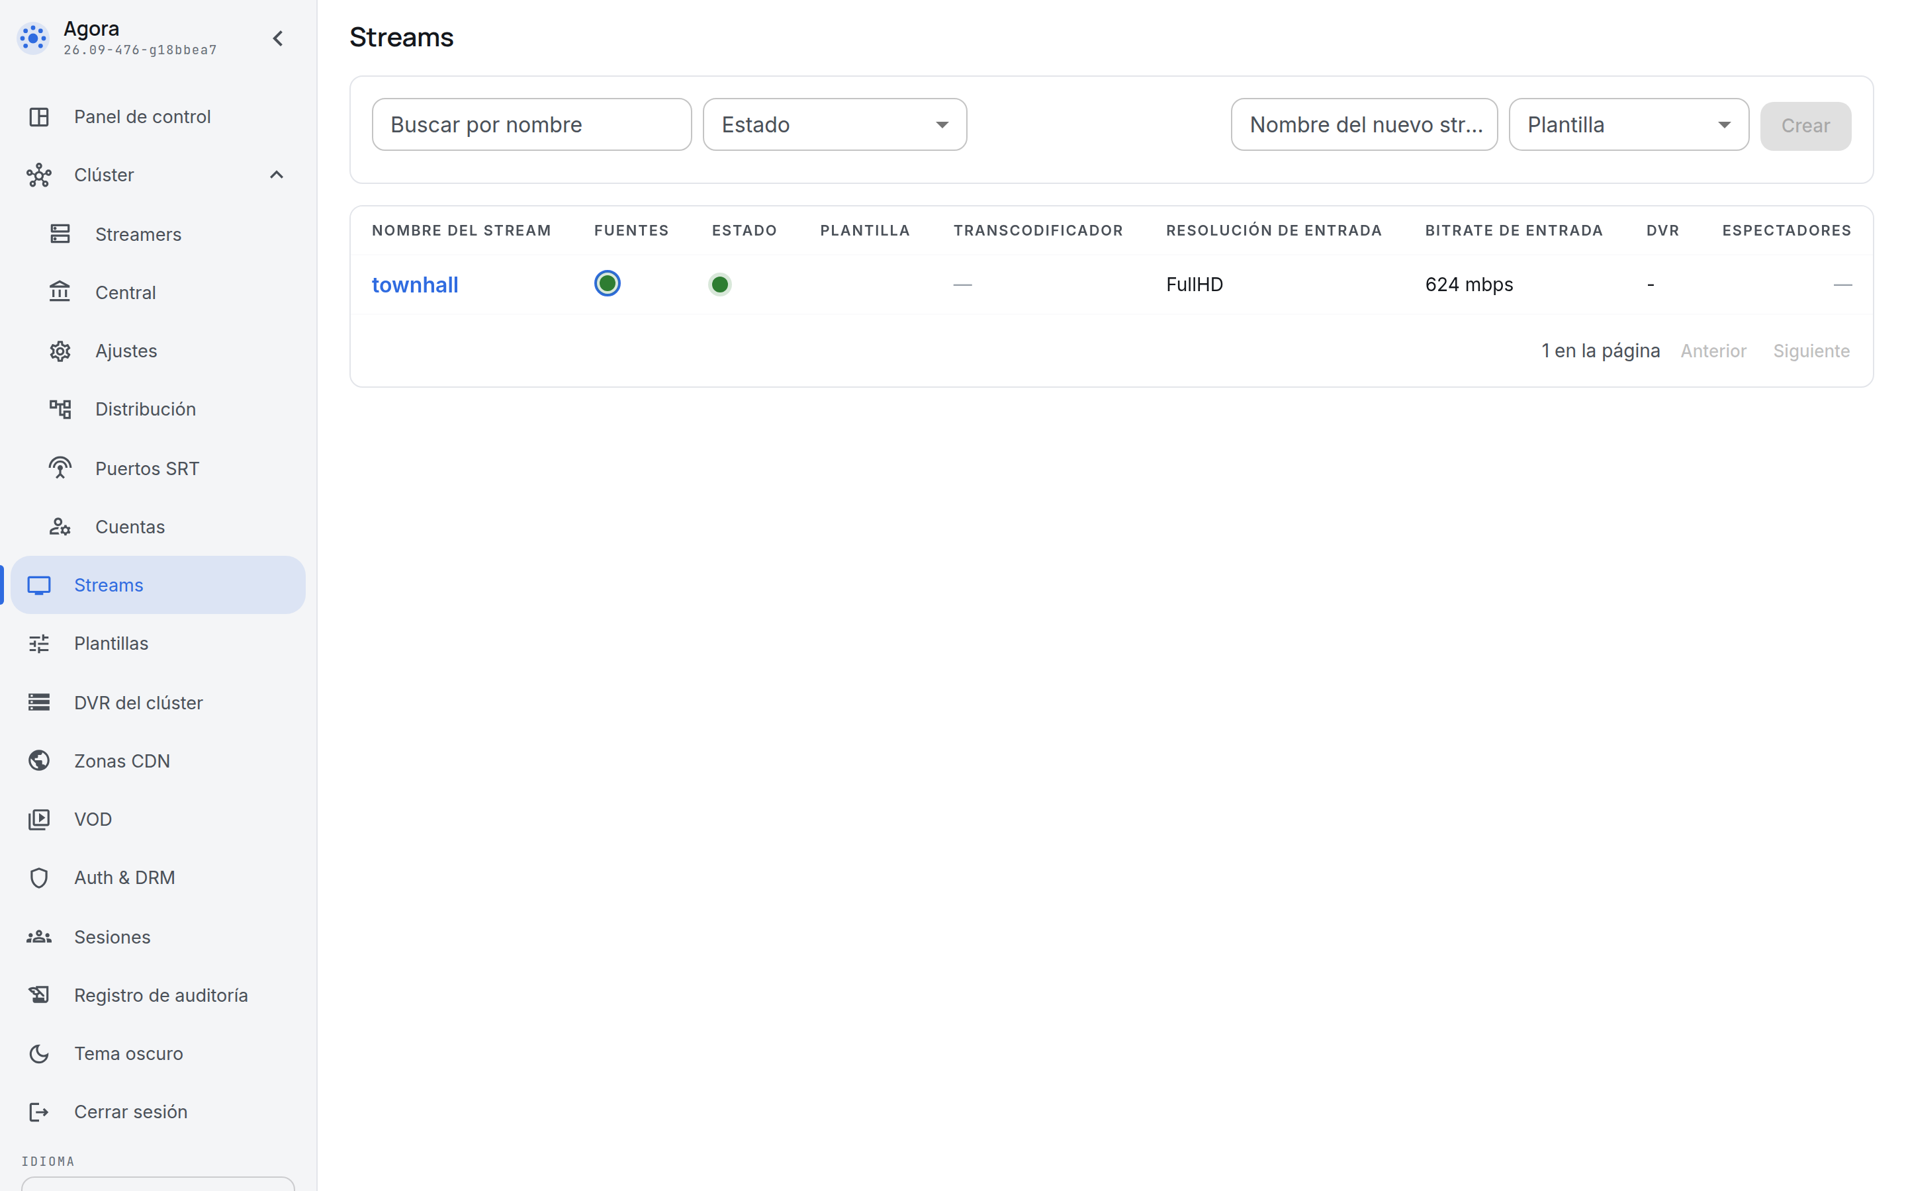Click the Puertos SRT antenna icon
This screenshot has width=1906, height=1191.
pyautogui.click(x=60, y=468)
